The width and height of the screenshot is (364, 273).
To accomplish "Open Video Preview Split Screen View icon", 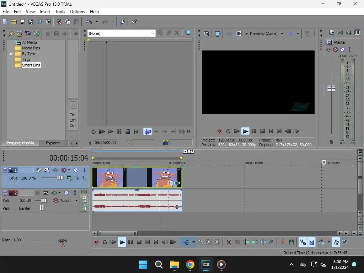I will 239,34.
